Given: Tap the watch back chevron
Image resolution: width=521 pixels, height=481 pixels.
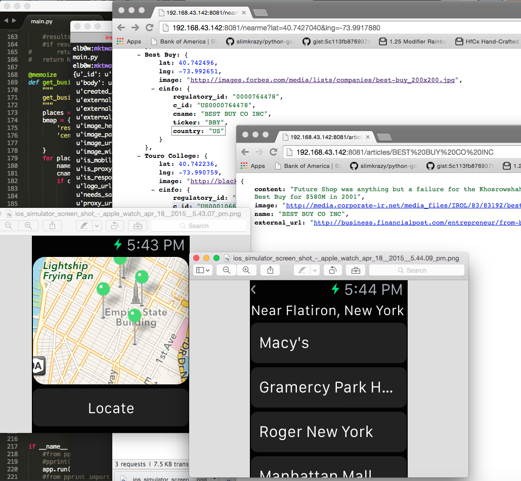Looking at the screenshot, I should pos(253,290).
